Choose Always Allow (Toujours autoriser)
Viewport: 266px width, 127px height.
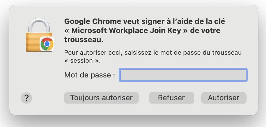tap(101, 98)
